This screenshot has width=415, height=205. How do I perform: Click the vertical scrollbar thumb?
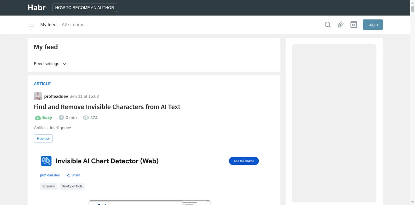tap(413, 9)
